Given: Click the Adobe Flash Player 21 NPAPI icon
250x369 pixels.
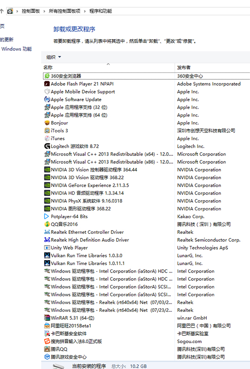Looking at the screenshot, I should [47, 84].
